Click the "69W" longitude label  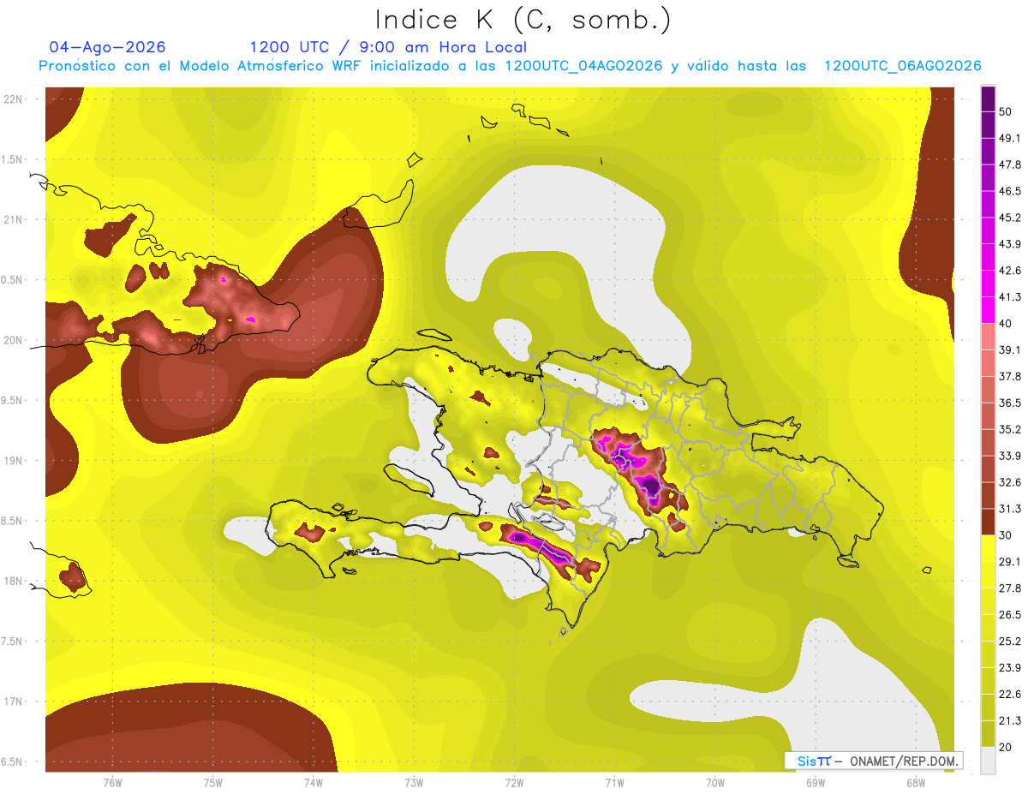[816, 783]
